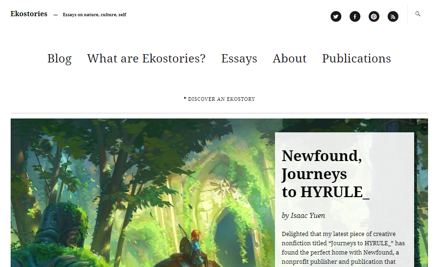Click the forest ruins featured image
The width and height of the screenshot is (435, 267).
pyautogui.click(x=142, y=193)
